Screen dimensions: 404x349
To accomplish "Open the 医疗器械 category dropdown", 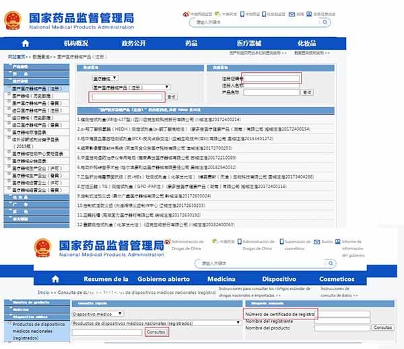I will pyautogui.click(x=106, y=78).
